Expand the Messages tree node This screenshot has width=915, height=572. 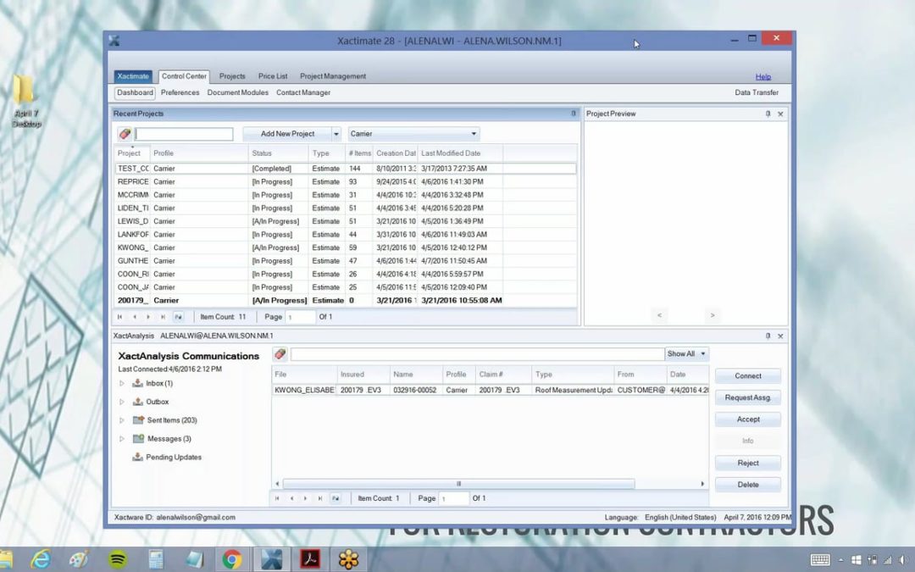tap(122, 438)
